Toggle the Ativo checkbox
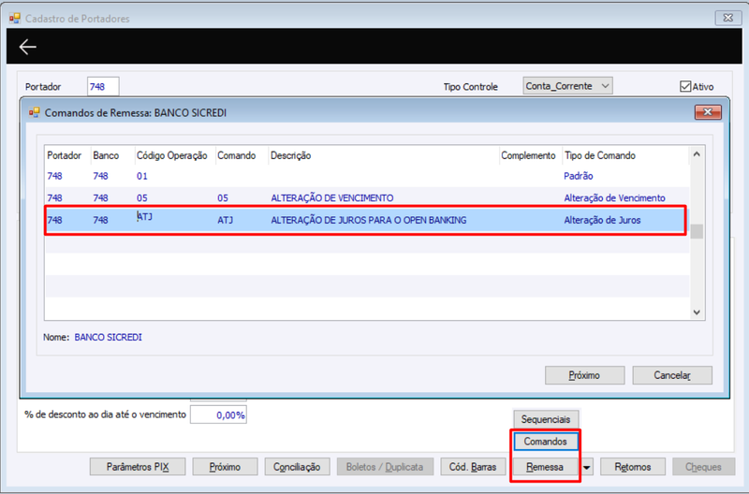The height and width of the screenshot is (494, 749). 685,86
